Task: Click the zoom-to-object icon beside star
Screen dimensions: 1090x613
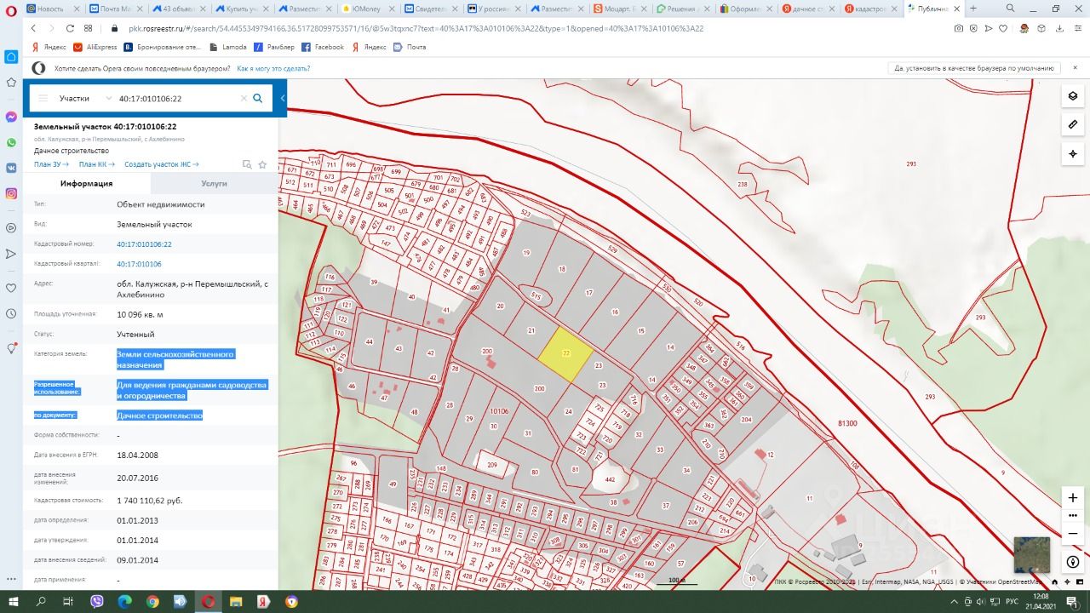Action: pyautogui.click(x=247, y=164)
